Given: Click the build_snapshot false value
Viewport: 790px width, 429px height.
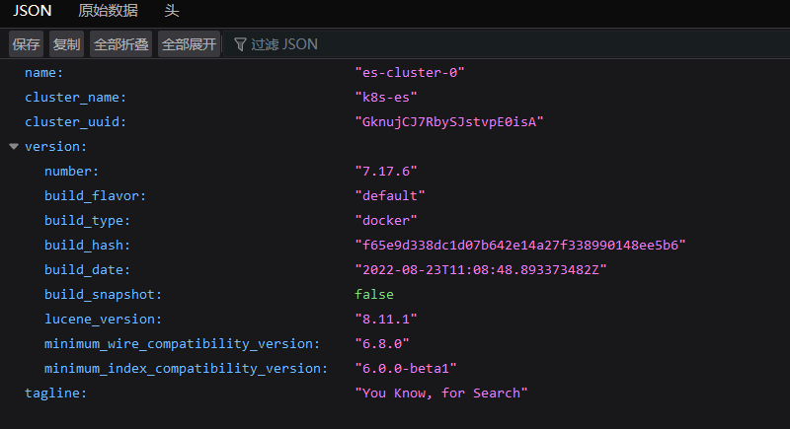Looking at the screenshot, I should [x=374, y=294].
